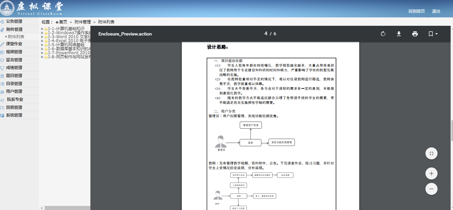Download the previewed PDF file
The image size is (453, 210).
[399, 34]
